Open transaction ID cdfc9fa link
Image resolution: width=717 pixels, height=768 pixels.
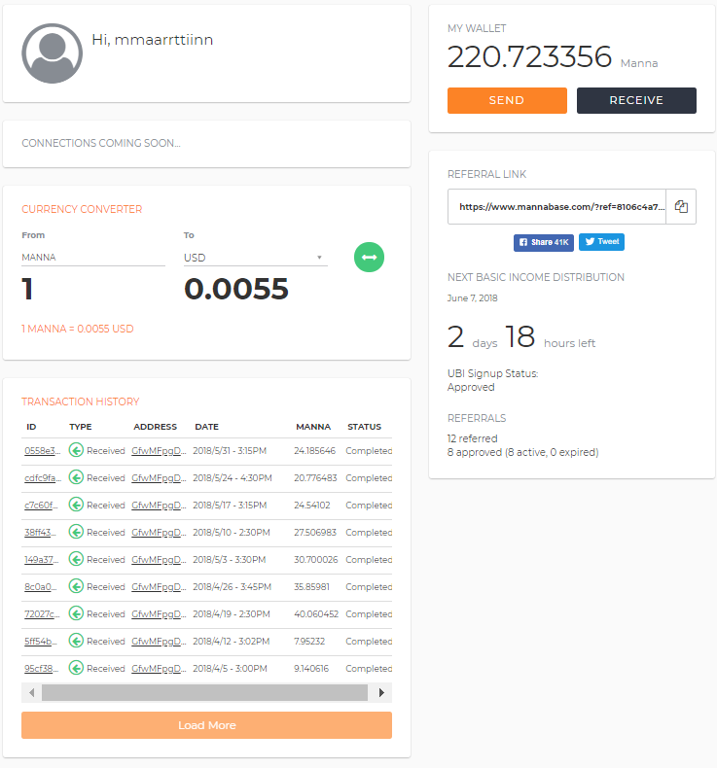point(43,478)
